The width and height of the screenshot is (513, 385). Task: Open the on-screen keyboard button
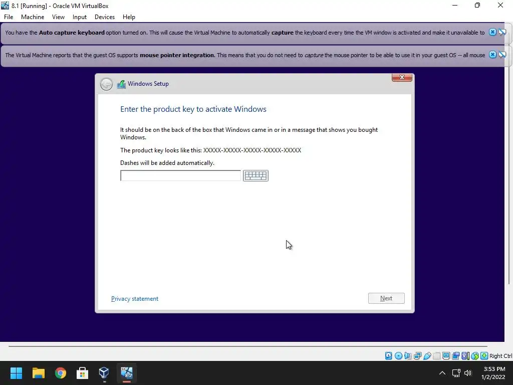[x=255, y=175]
